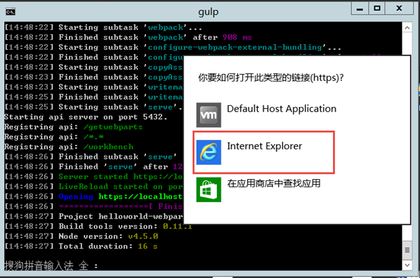This screenshot has height=278, width=420.
Task: Click the "Starting subtask 'webpack'..." line
Action: click(103, 28)
